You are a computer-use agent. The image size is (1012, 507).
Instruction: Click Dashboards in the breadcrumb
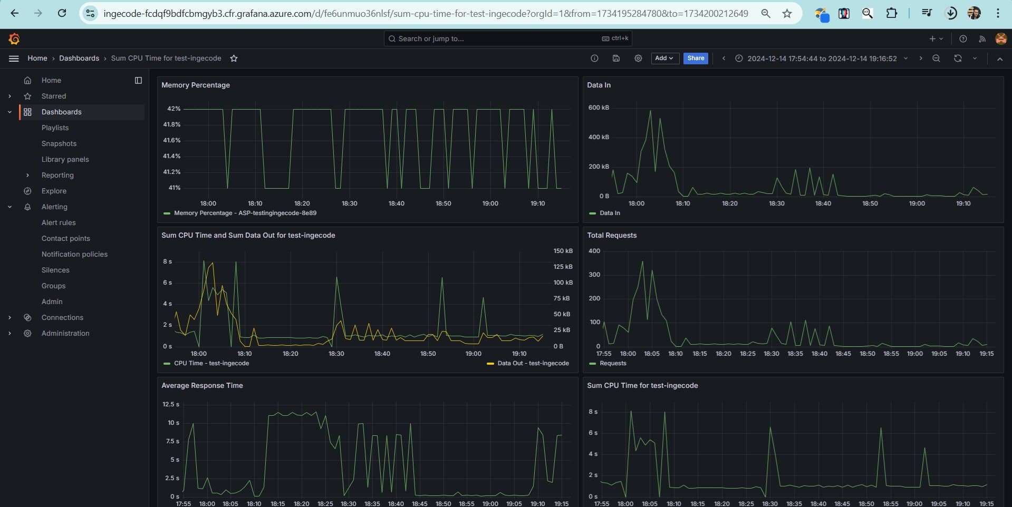79,58
